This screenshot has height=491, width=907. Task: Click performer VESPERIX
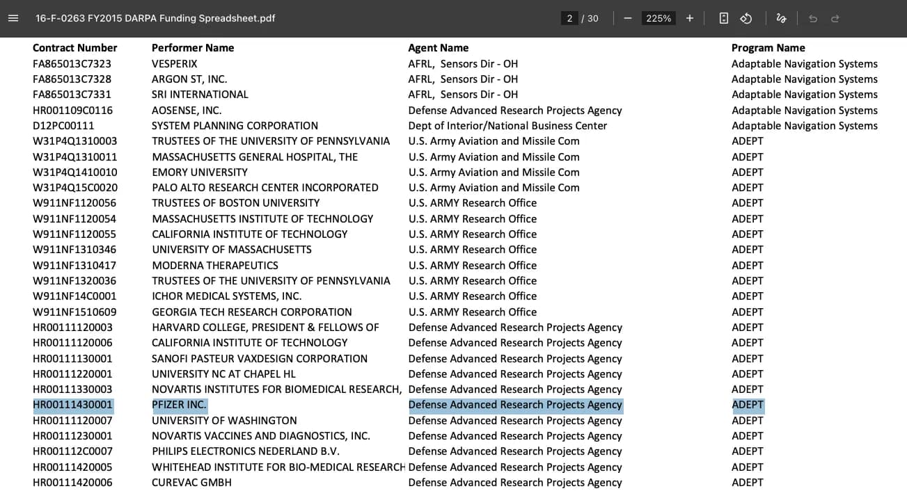point(175,64)
